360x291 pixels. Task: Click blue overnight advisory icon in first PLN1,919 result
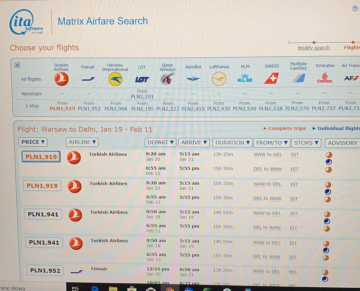329,162
